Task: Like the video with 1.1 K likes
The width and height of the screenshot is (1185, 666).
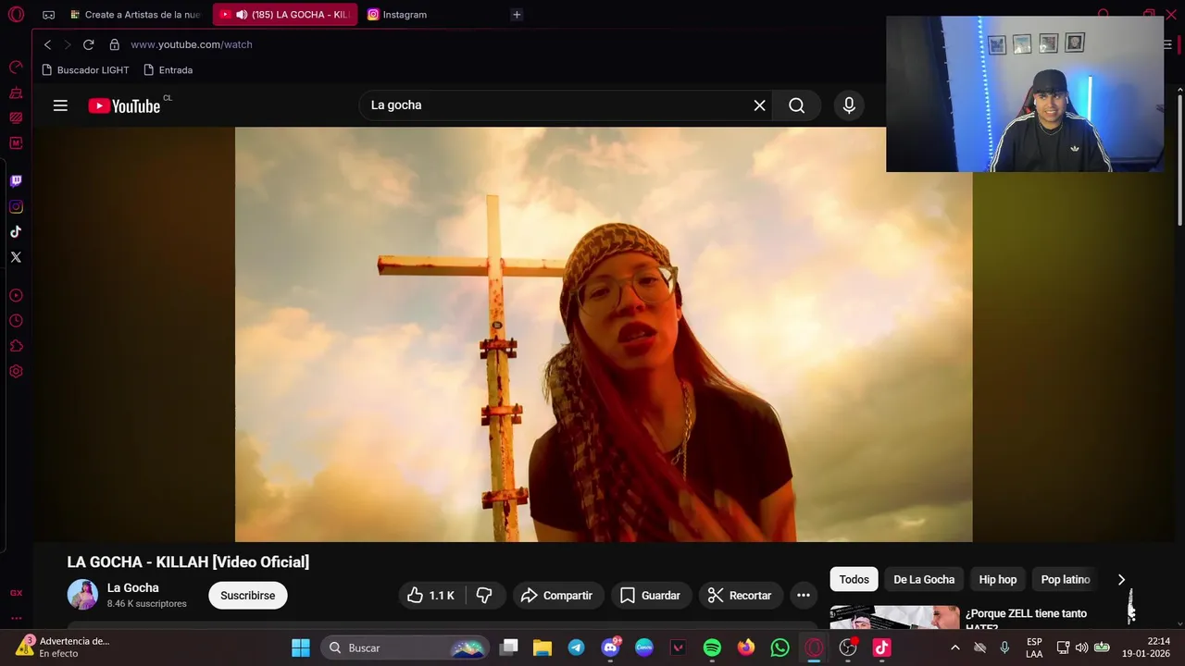Action: [431, 596]
